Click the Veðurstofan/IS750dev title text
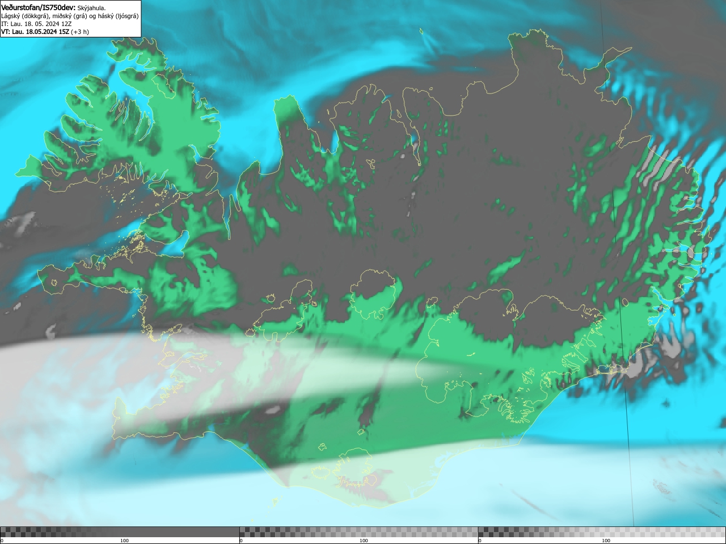 click(38, 7)
